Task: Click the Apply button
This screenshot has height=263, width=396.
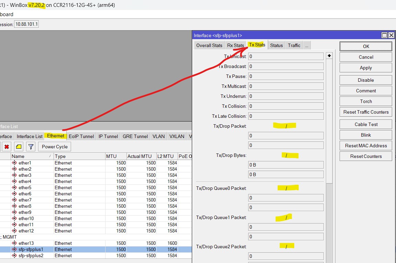Action: tap(366, 68)
